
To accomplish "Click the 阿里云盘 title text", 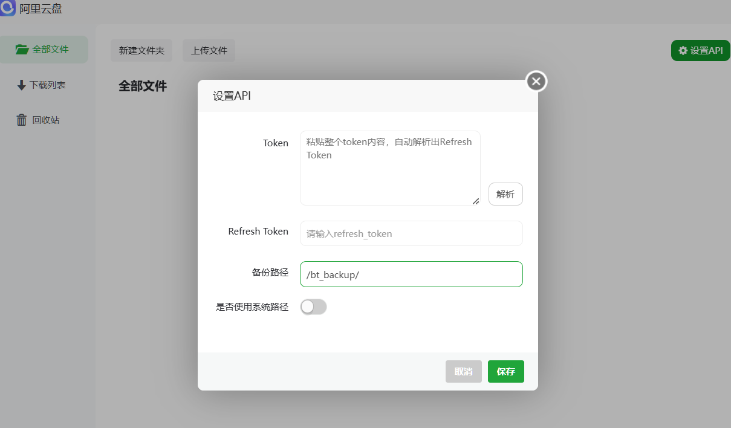I will (41, 8).
